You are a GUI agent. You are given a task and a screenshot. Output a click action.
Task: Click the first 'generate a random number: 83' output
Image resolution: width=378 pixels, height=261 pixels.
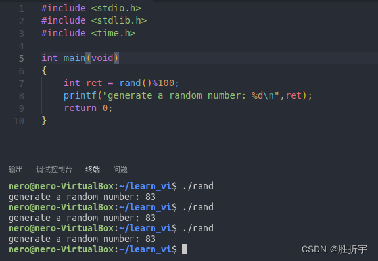point(82,197)
